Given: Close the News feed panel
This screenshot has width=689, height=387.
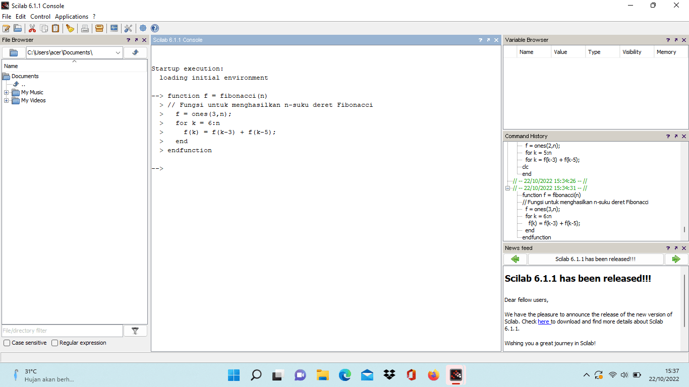Looking at the screenshot, I should [x=684, y=248].
